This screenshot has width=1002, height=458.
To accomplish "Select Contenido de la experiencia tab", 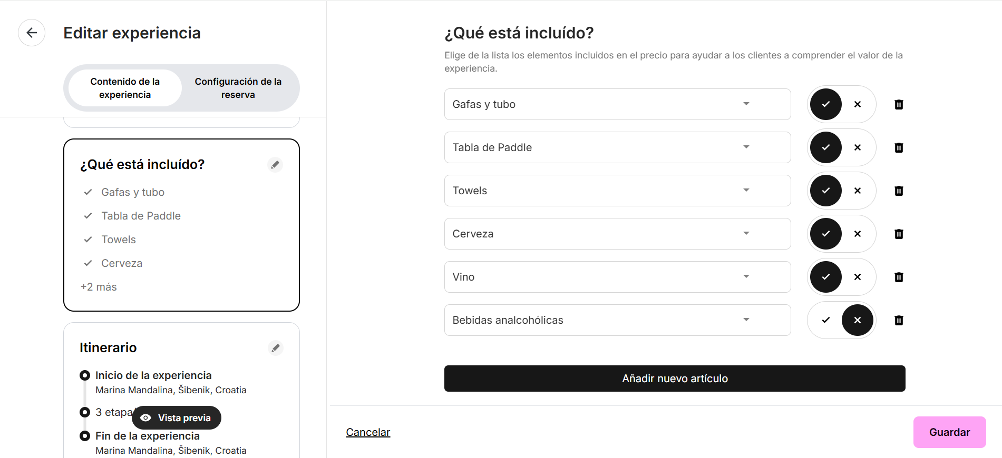I will pos(125,88).
